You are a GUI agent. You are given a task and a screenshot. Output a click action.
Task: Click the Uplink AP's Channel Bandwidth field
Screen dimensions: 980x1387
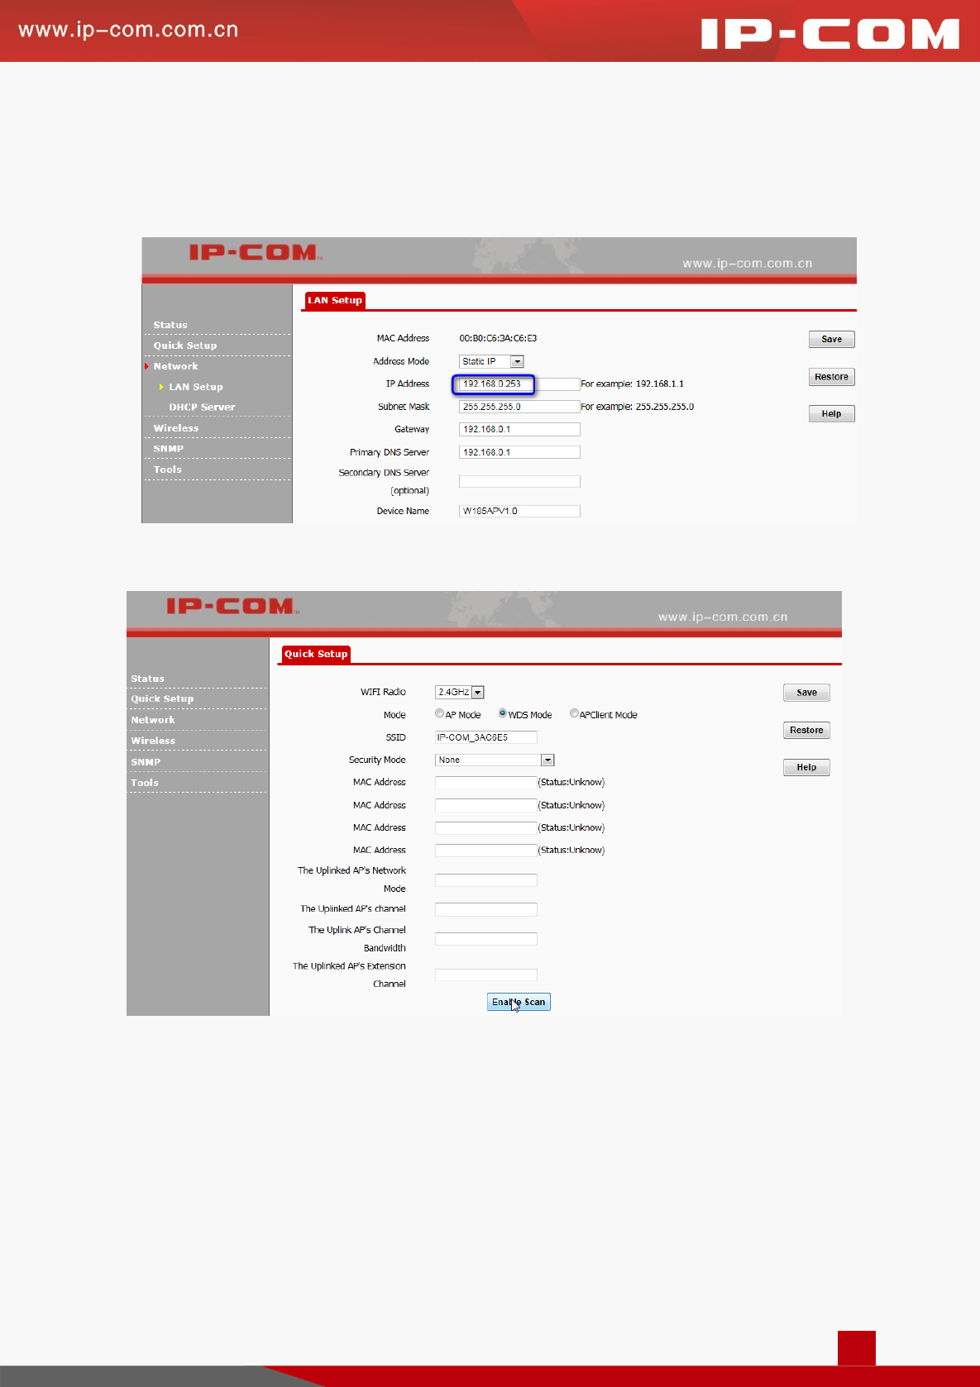(486, 939)
